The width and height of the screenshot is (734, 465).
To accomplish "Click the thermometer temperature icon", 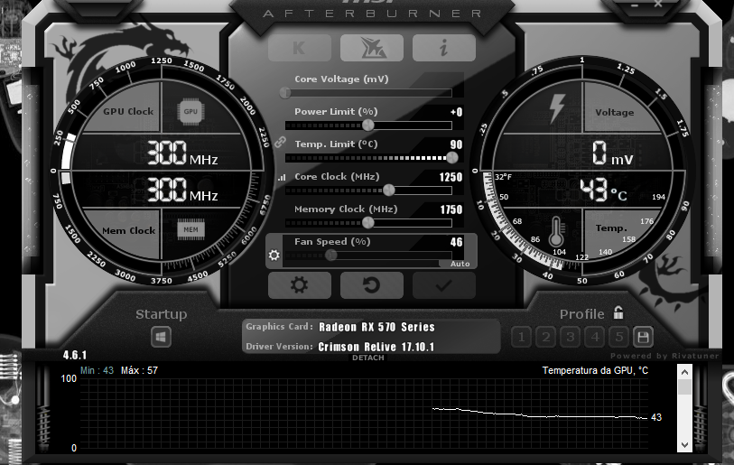I will [556, 231].
